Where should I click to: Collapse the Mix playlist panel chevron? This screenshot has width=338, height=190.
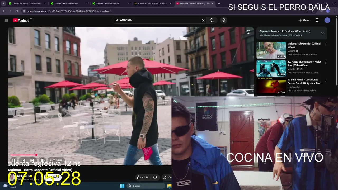coord(322,33)
